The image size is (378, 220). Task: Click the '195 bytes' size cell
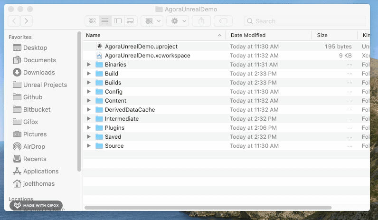[x=338, y=46]
